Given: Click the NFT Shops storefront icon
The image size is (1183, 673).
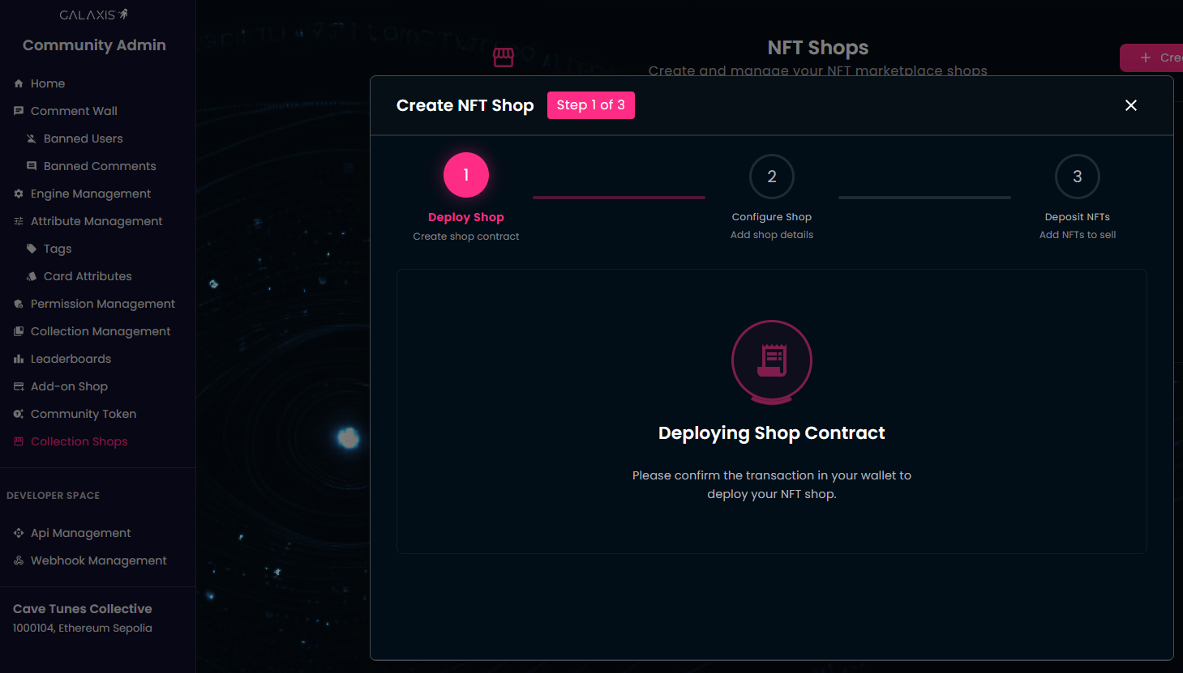Looking at the screenshot, I should click(x=504, y=57).
